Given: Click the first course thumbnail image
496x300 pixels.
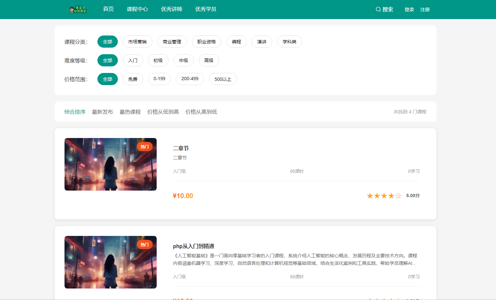Looking at the screenshot, I should (110, 164).
